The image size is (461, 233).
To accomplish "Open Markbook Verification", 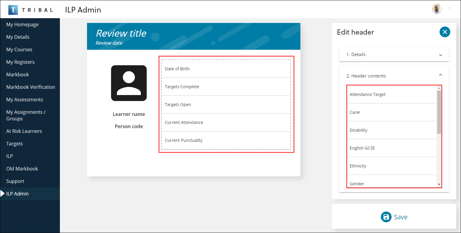I will (x=31, y=87).
